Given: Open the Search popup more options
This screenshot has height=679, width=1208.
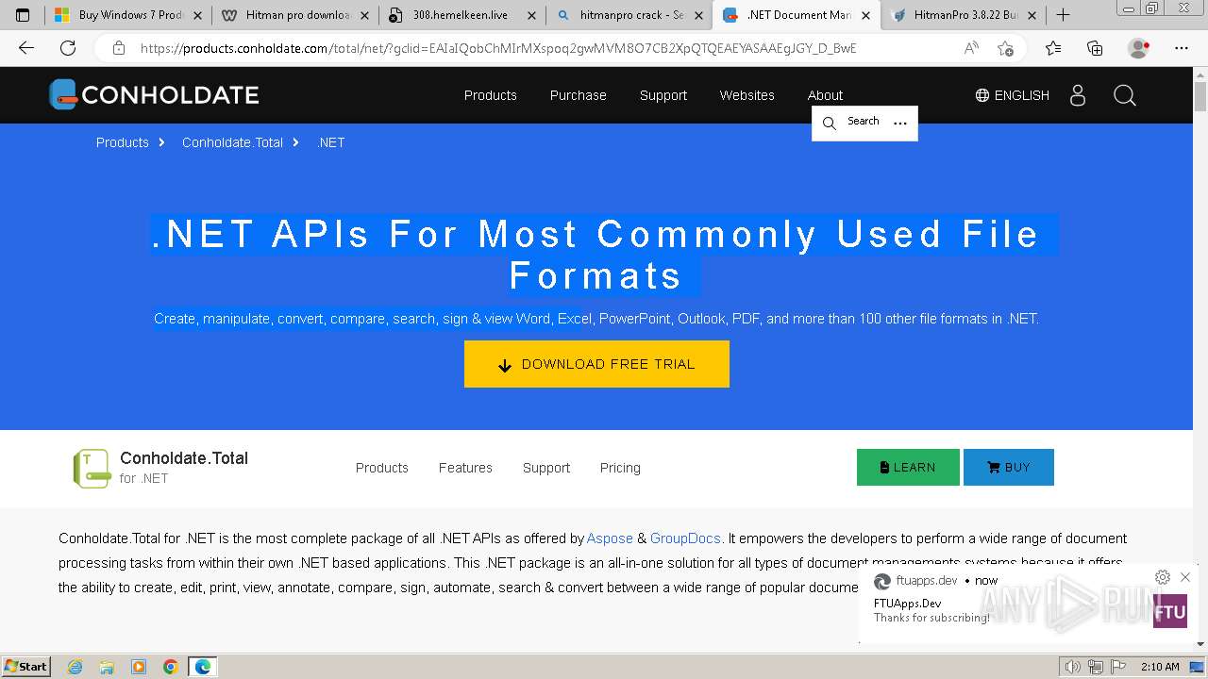Looking at the screenshot, I should 900,123.
